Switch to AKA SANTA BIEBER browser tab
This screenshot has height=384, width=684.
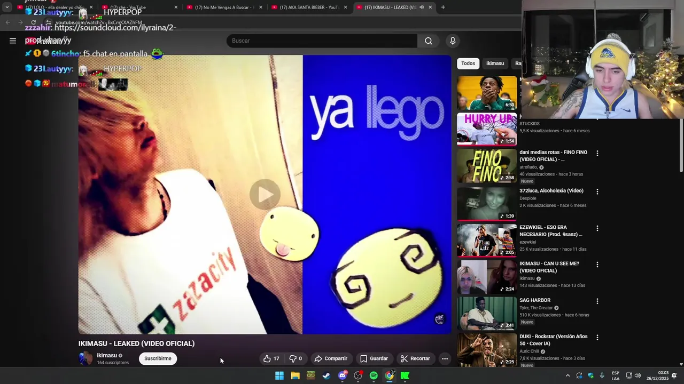[x=309, y=7]
